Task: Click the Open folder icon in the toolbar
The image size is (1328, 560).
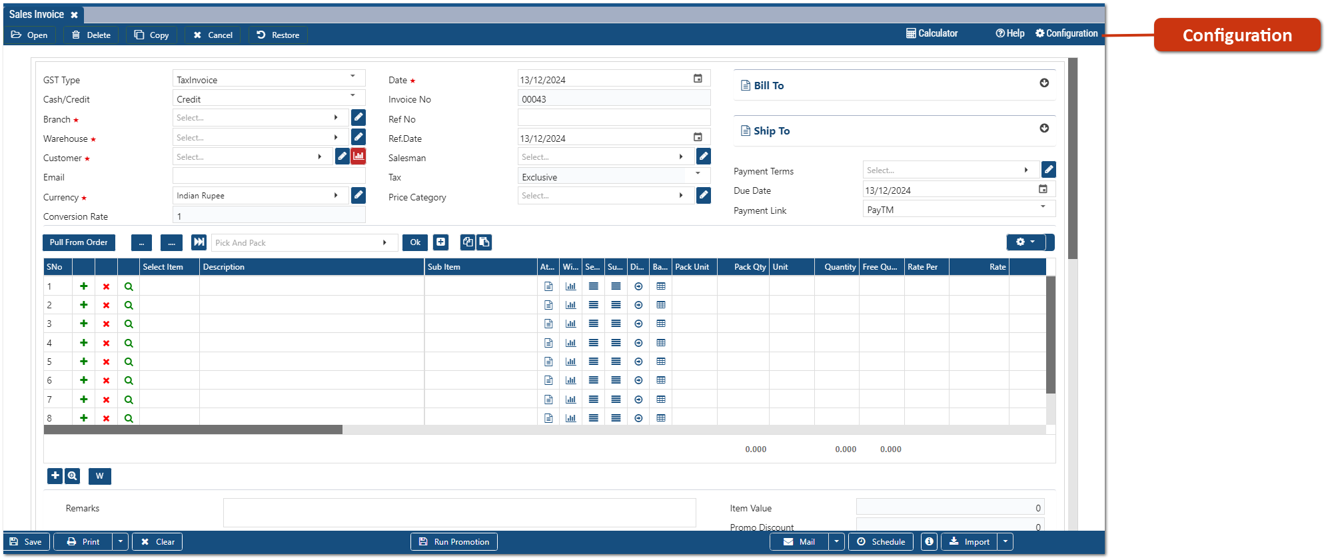Action: (x=17, y=35)
